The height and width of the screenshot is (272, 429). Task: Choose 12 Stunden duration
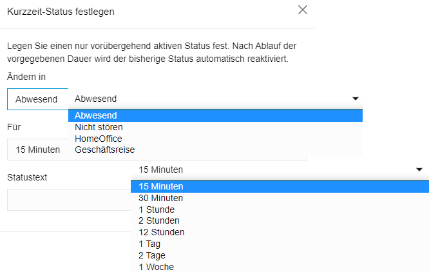point(280,232)
